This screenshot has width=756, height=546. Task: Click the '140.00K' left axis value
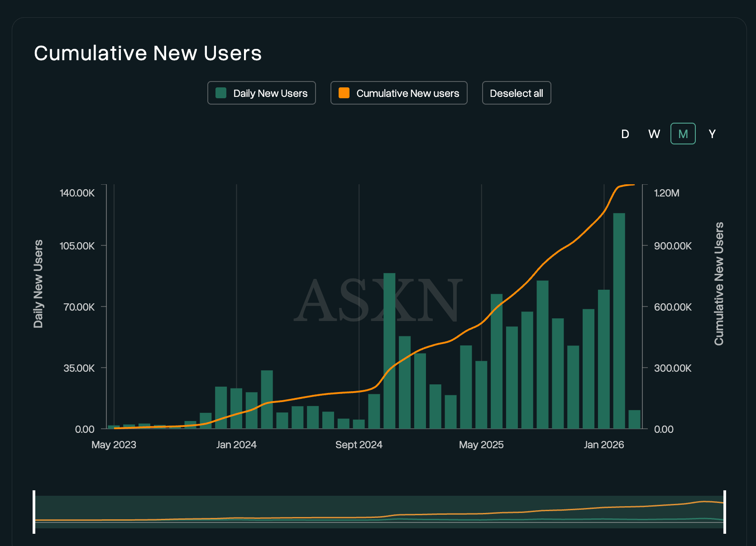77,193
